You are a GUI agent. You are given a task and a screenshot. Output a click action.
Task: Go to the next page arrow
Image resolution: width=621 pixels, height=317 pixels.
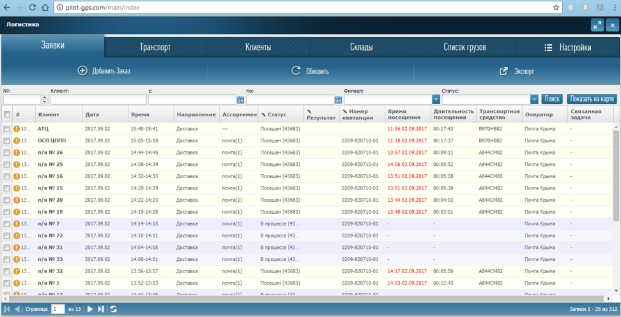pos(90,309)
